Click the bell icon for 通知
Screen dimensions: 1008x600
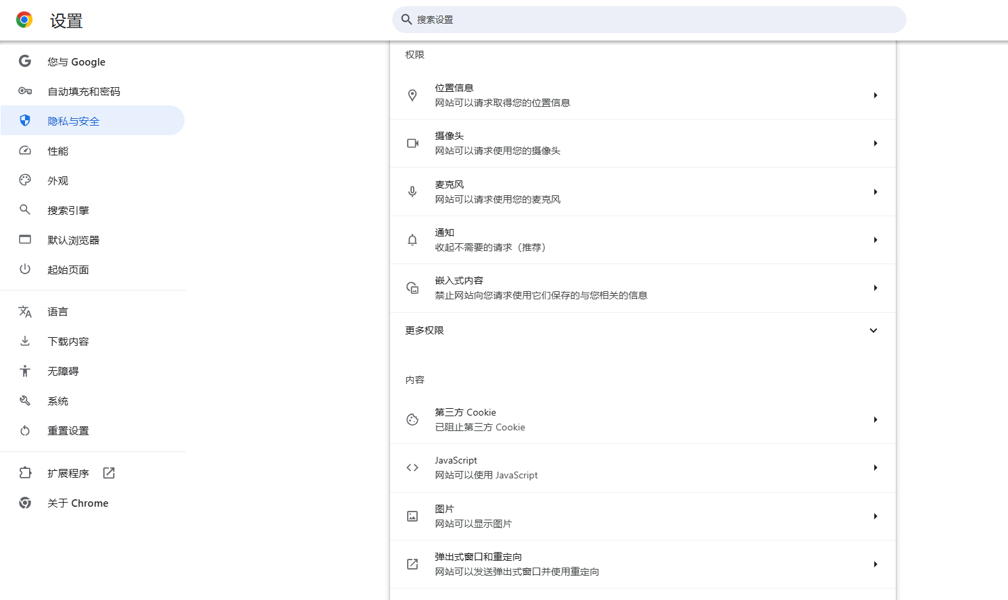click(412, 240)
